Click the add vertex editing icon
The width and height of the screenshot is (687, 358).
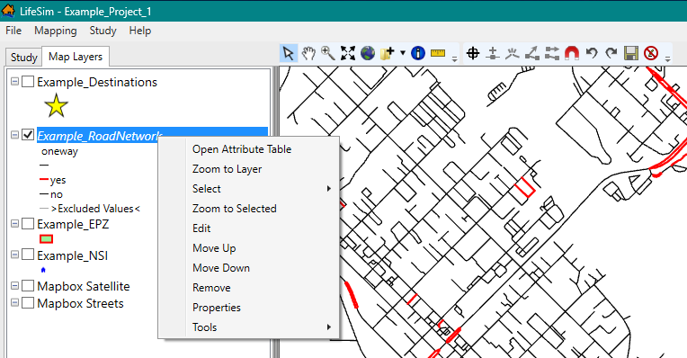[x=493, y=53]
